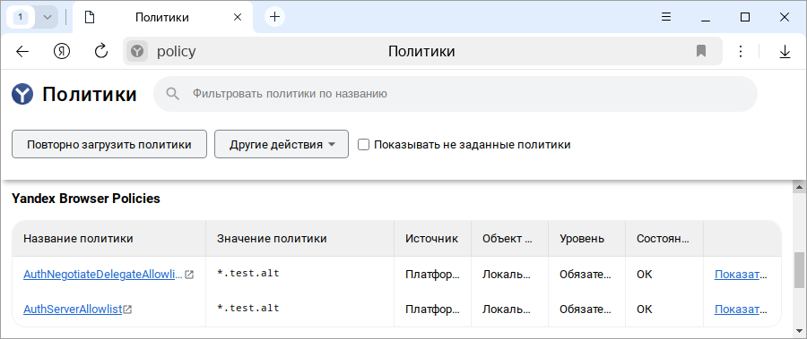Open AuthServerAllowlist policy link

tap(73, 309)
